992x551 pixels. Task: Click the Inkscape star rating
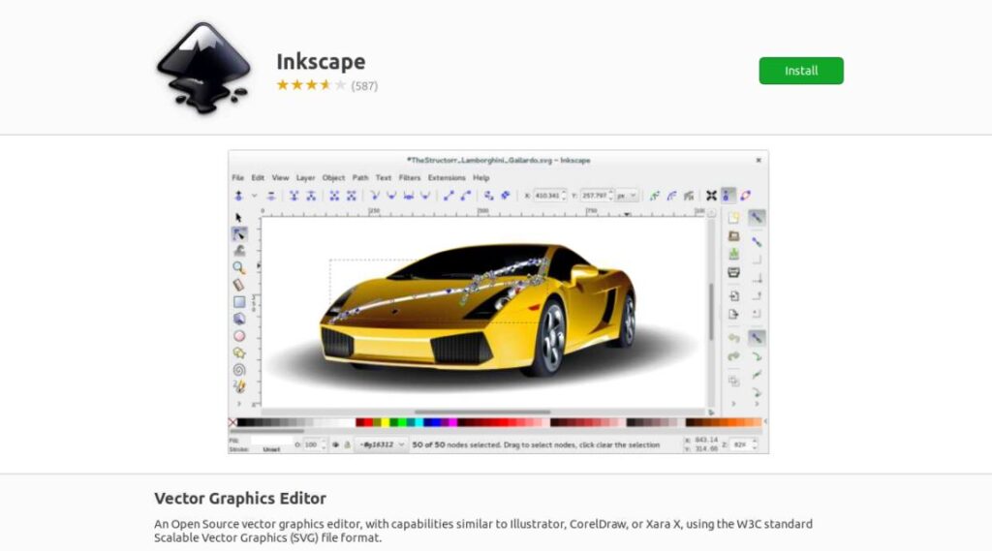(x=311, y=85)
